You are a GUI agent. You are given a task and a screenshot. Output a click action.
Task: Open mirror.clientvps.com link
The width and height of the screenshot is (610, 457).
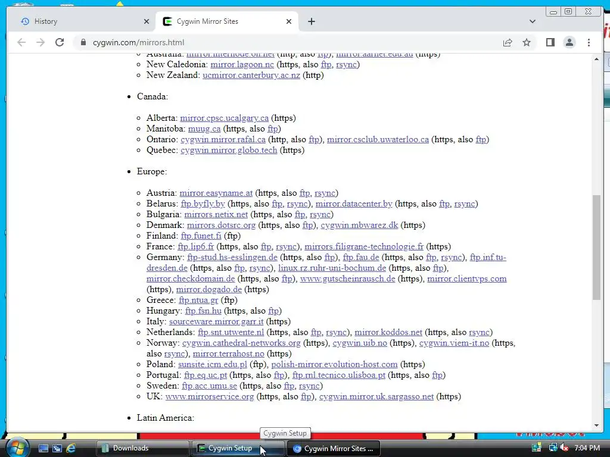click(x=467, y=278)
